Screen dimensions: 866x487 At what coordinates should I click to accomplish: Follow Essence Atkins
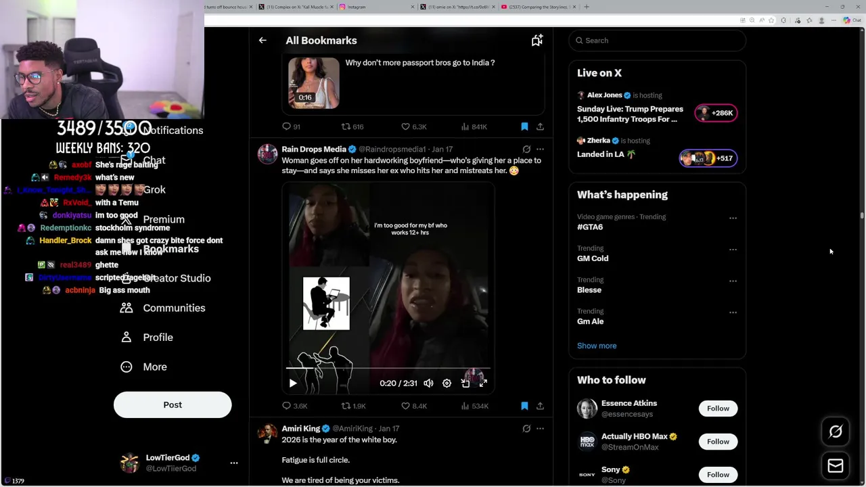point(718,409)
